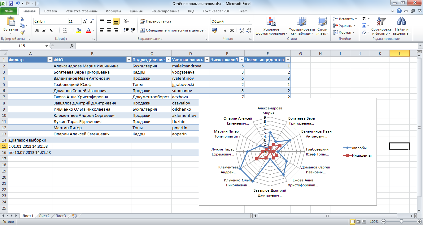Click Merge and Center (Объединить и поместить в центре)
Image resolution: width=423 pixels, height=225 pixels.
tap(173, 30)
